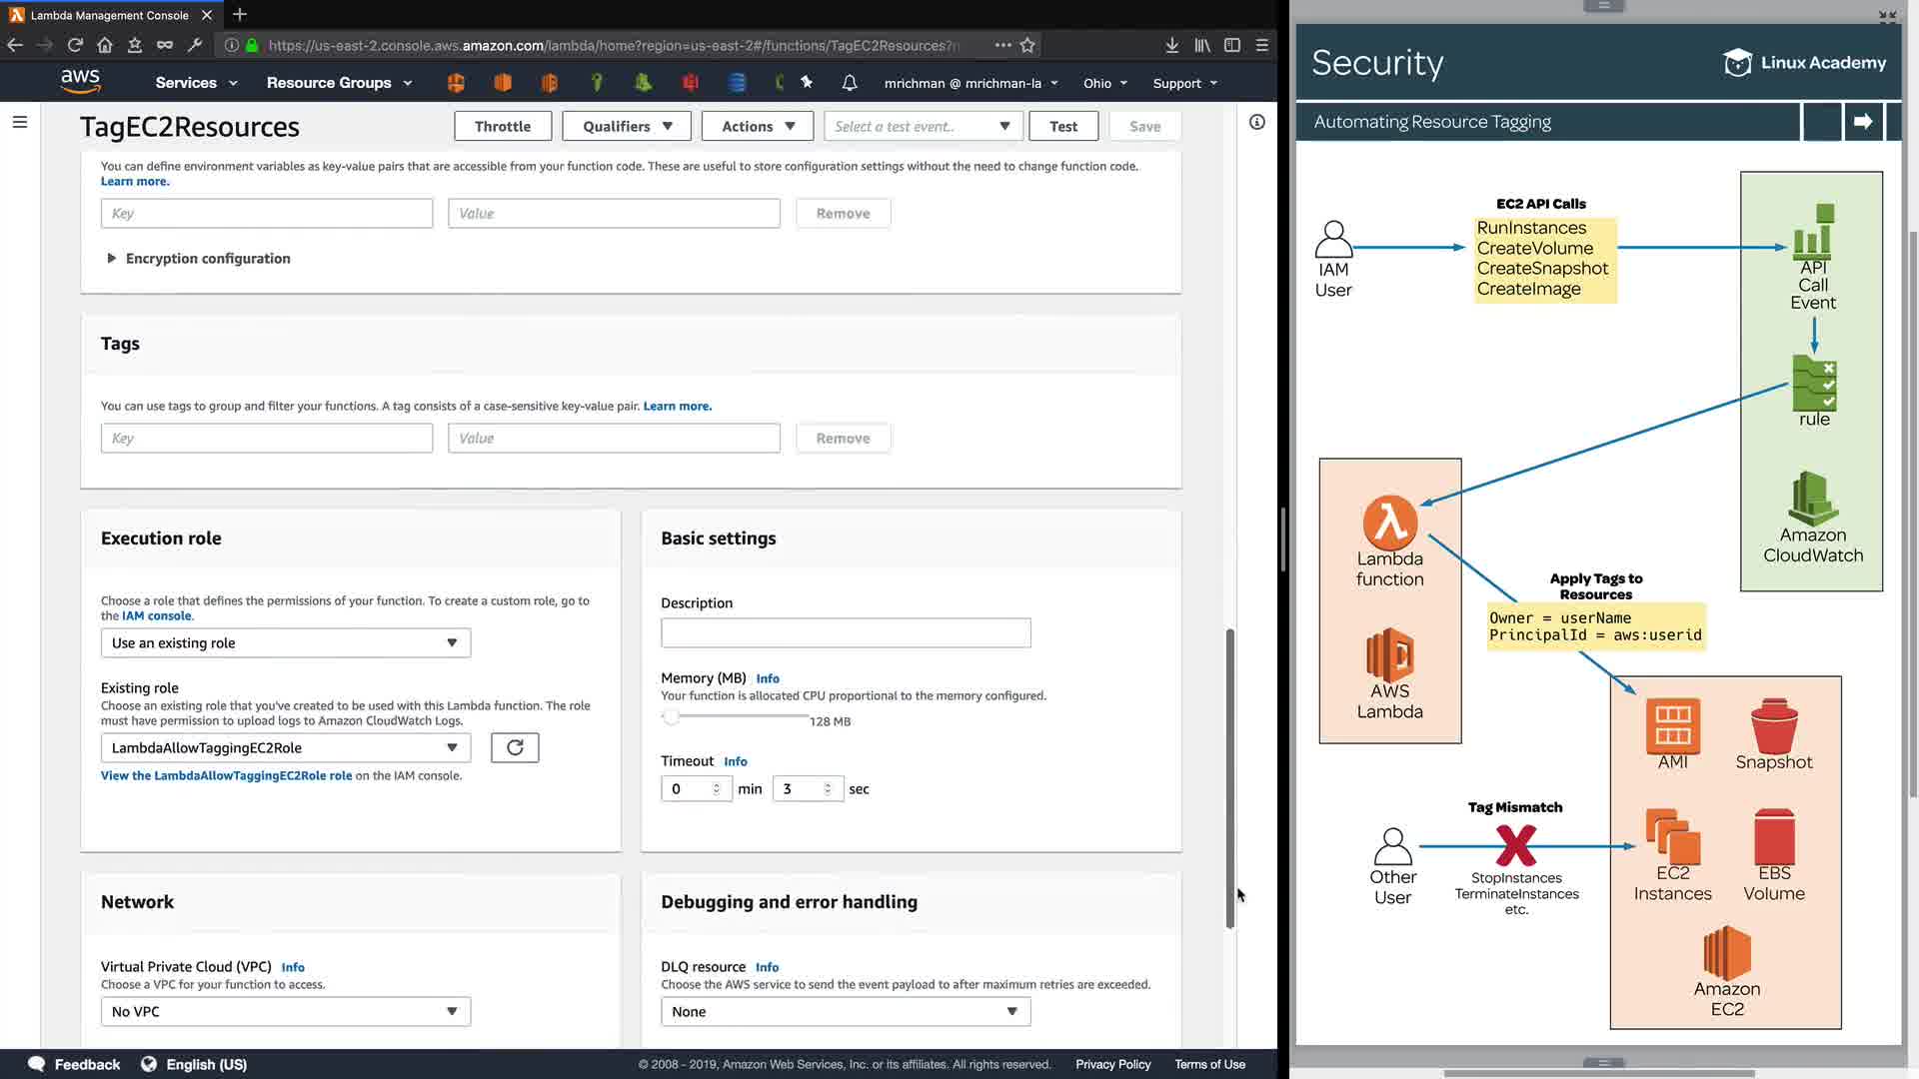
Task: Expand Encryption configuration section
Action: pos(197,258)
